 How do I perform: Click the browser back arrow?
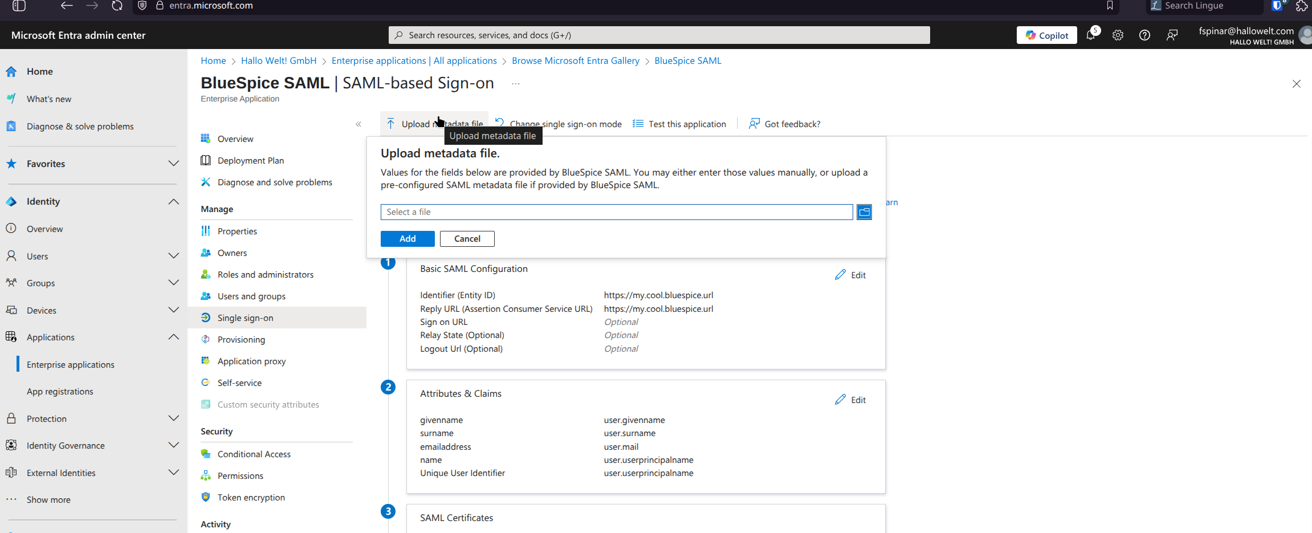coord(67,6)
